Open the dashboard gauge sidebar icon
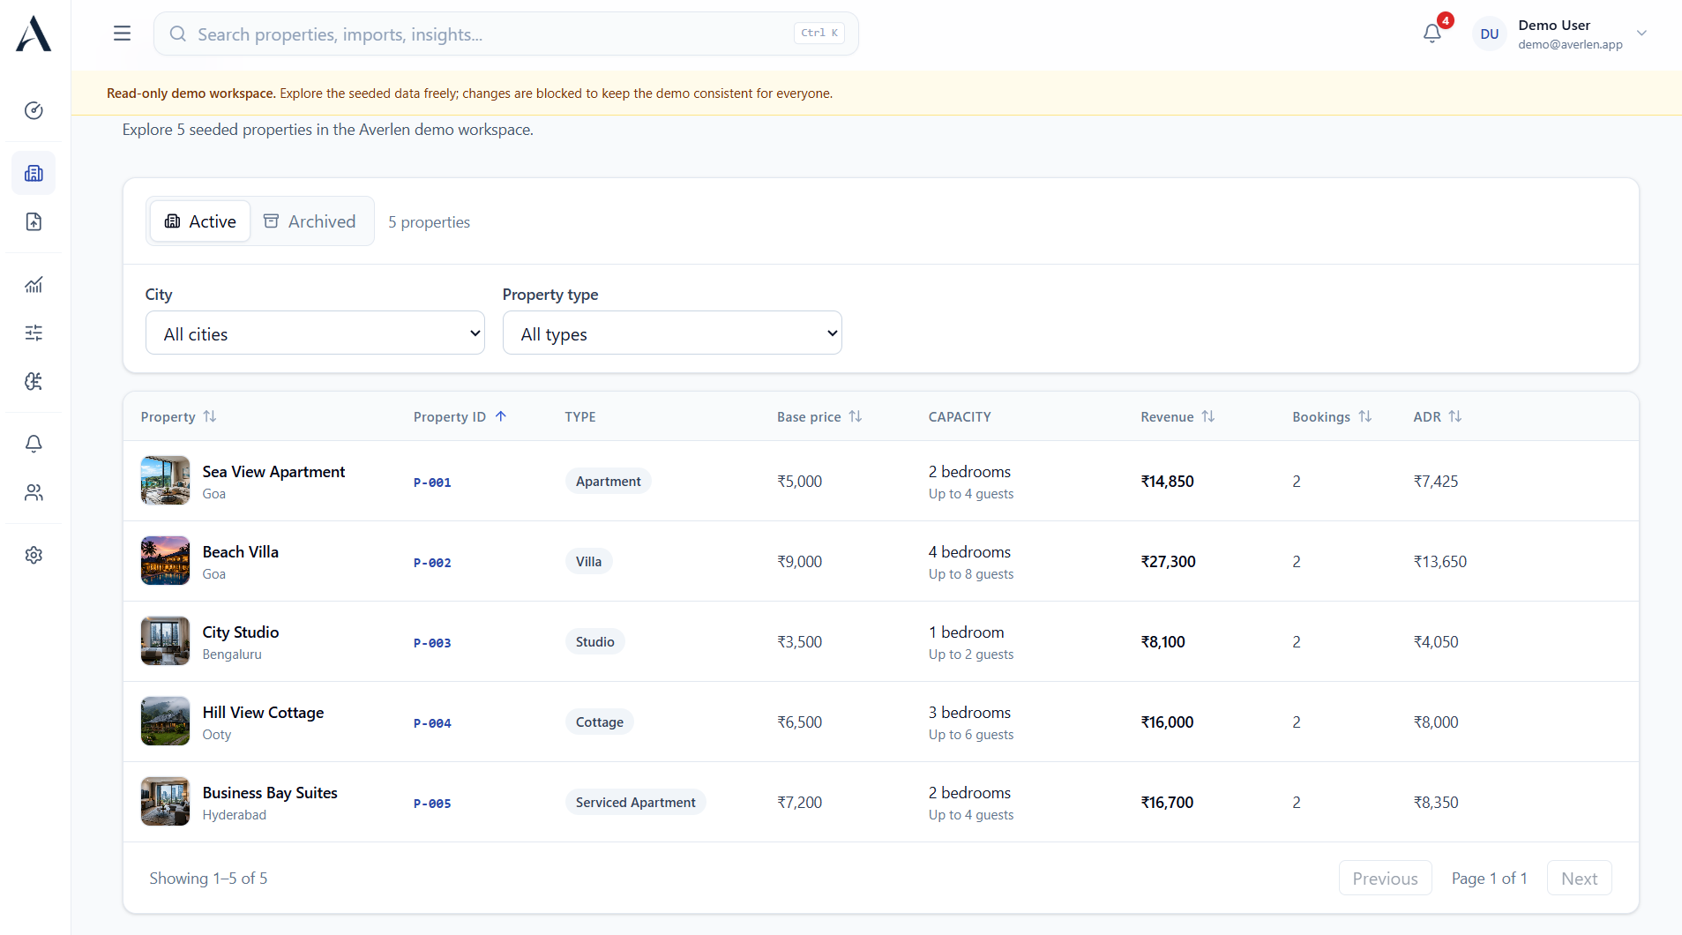Screen dimensions: 1682x935 [34, 110]
